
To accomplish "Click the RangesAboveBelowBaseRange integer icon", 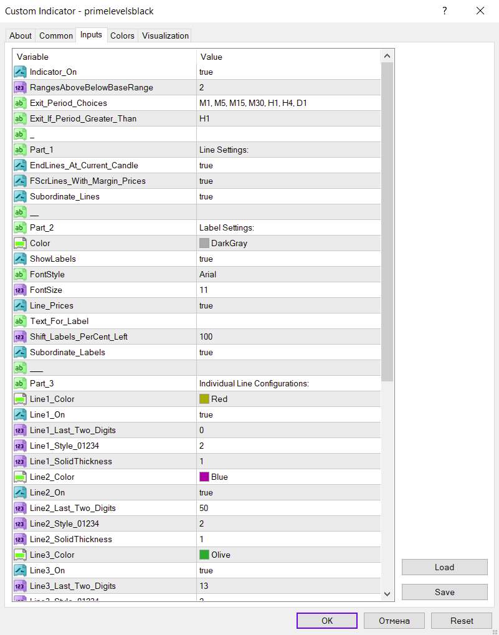I will [20, 87].
